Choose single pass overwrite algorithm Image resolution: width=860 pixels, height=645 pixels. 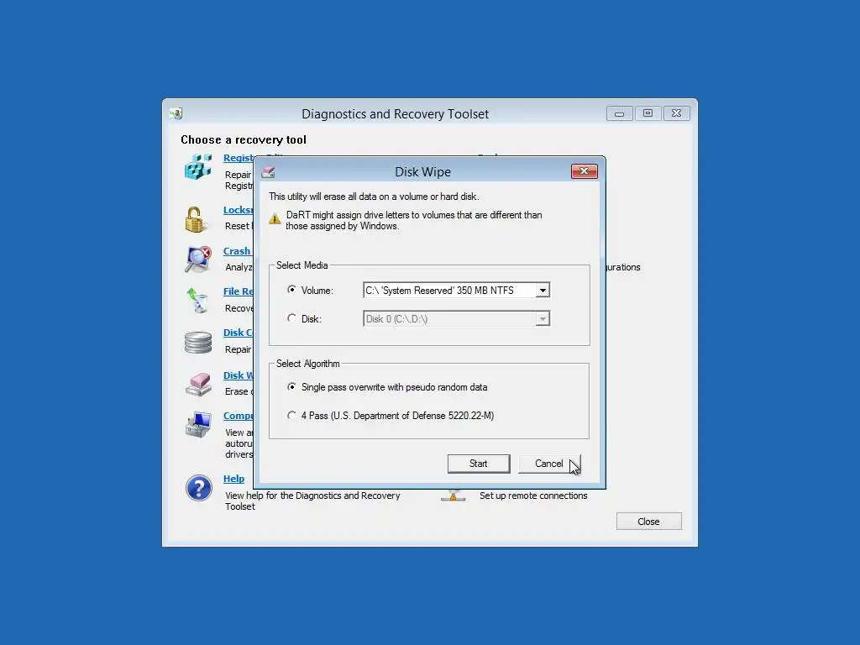[x=291, y=386]
